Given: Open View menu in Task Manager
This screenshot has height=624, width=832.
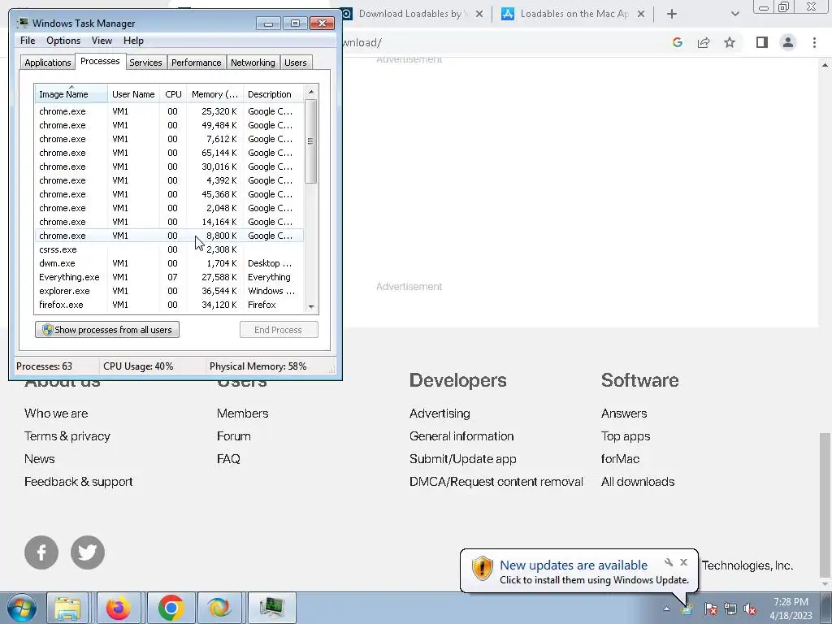Looking at the screenshot, I should click(x=102, y=41).
